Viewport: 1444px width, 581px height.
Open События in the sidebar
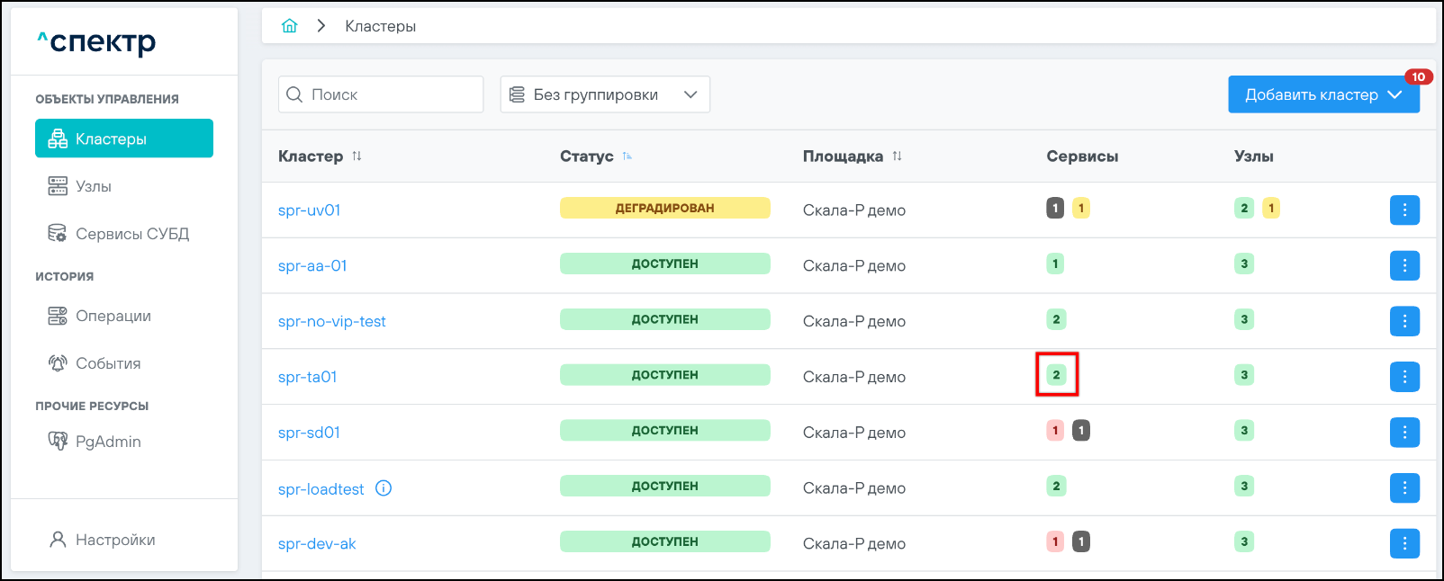click(108, 363)
